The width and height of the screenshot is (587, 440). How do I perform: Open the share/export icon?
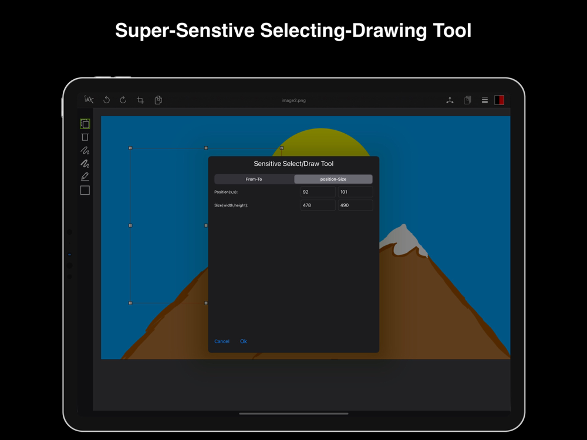tap(450, 100)
